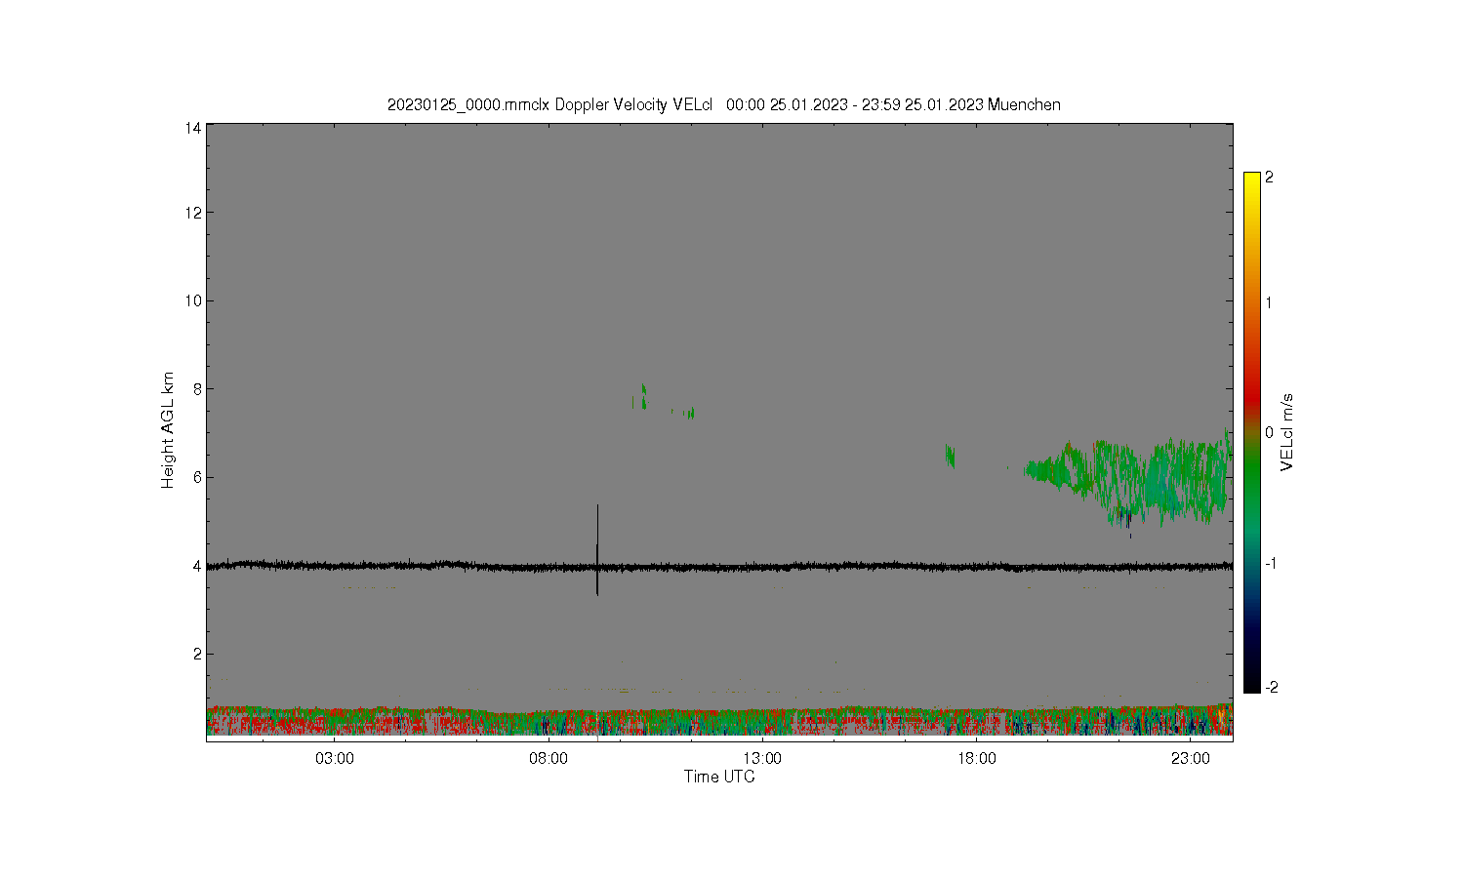
Task: Click the small green echo near 8 km
Action: coord(642,396)
